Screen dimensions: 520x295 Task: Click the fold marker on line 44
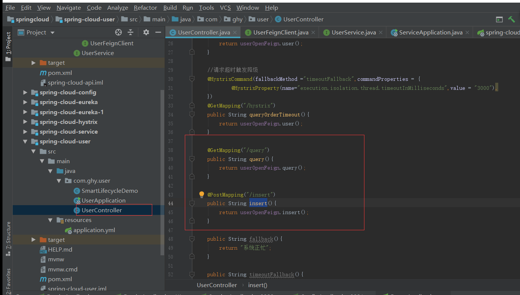pyautogui.click(x=192, y=203)
